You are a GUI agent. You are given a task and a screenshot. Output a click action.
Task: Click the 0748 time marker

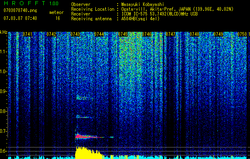click(194, 34)
